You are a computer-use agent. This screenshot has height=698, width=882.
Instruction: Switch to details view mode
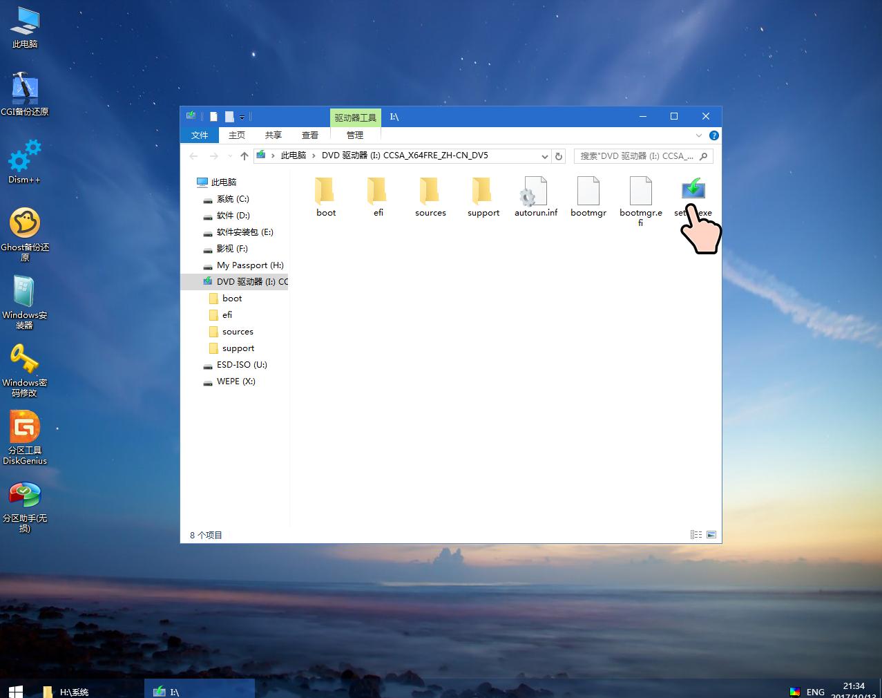(x=696, y=535)
